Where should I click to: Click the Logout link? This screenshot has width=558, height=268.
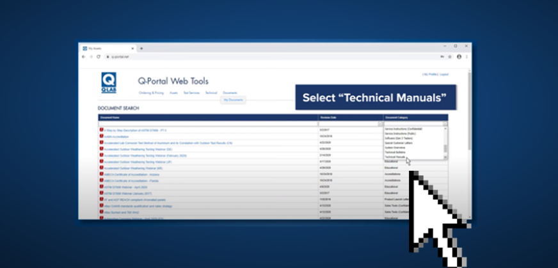click(x=444, y=74)
